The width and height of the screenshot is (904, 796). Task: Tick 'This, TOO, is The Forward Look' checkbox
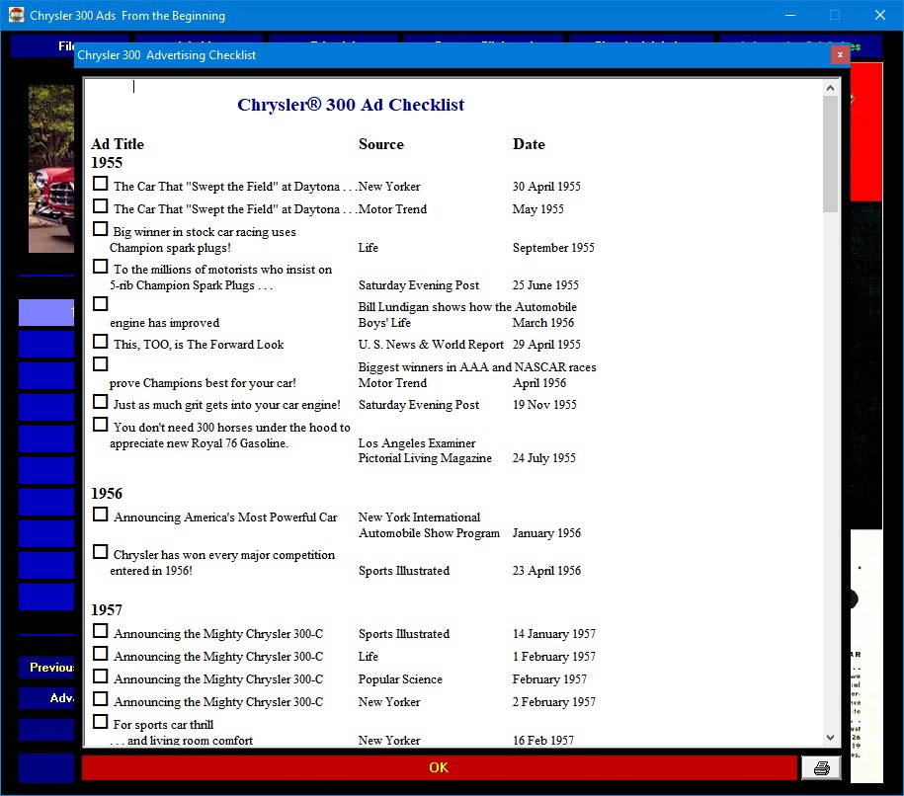click(101, 342)
